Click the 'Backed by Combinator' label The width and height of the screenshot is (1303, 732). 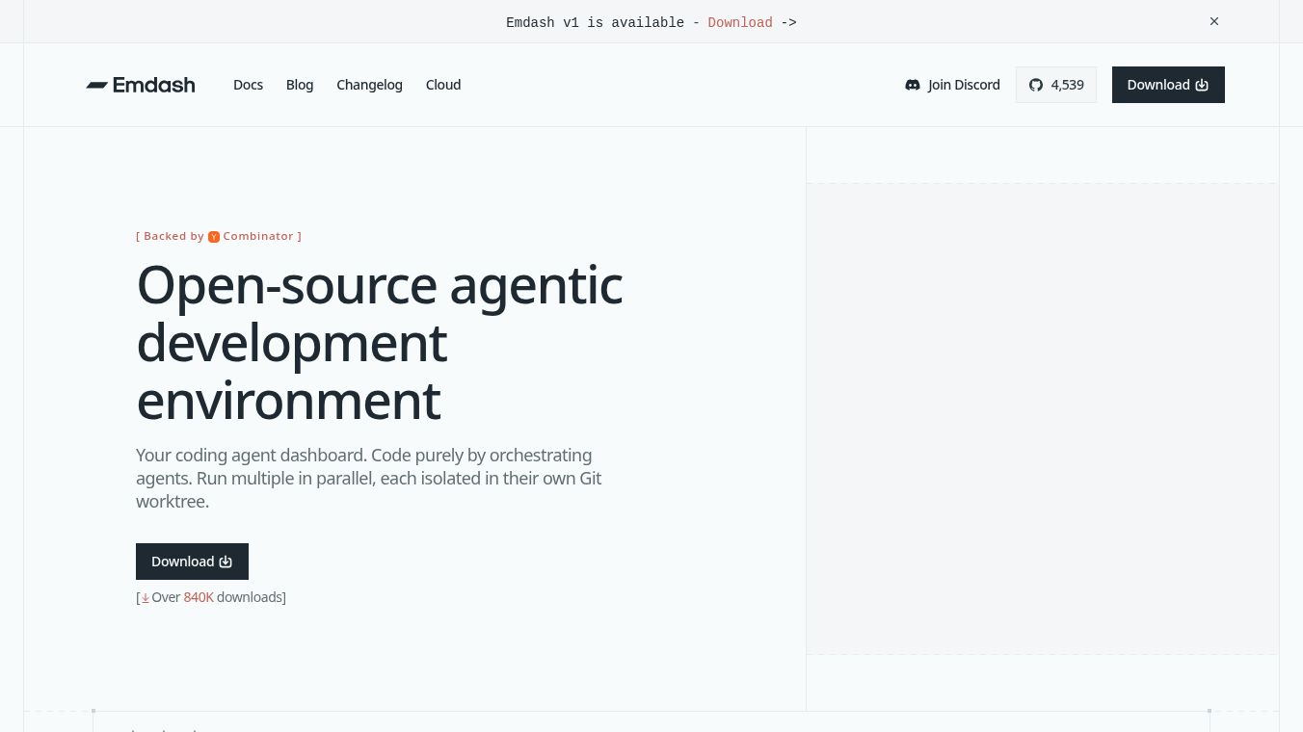[x=219, y=236]
